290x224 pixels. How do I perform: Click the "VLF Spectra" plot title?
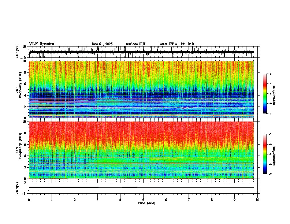click(41, 44)
